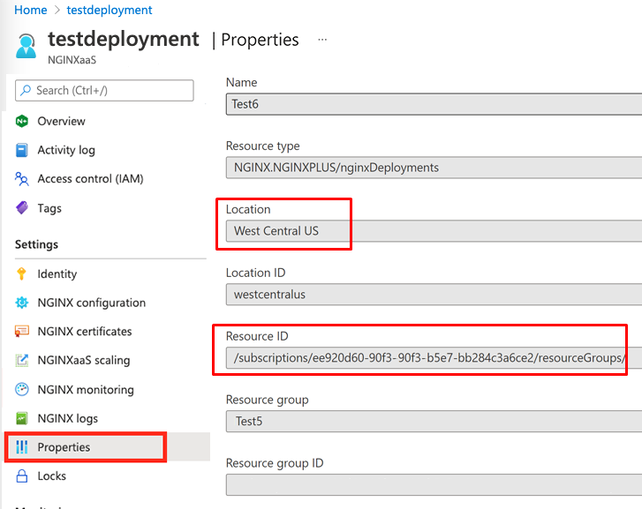Open the ellipsis more options menu
Image resolution: width=642 pixels, height=509 pixels.
[x=322, y=40]
